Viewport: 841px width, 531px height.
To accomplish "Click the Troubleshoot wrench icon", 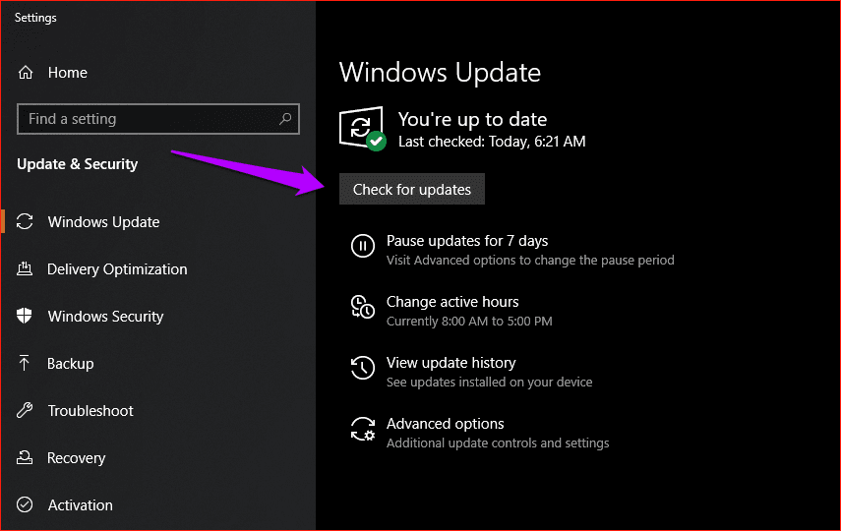I will (25, 410).
